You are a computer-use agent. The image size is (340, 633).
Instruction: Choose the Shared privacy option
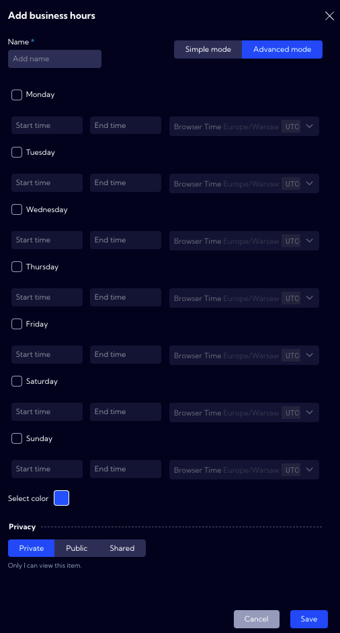point(122,548)
